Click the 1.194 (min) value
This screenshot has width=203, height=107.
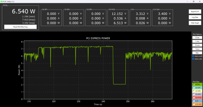pyautogui.click(x=29, y=16)
